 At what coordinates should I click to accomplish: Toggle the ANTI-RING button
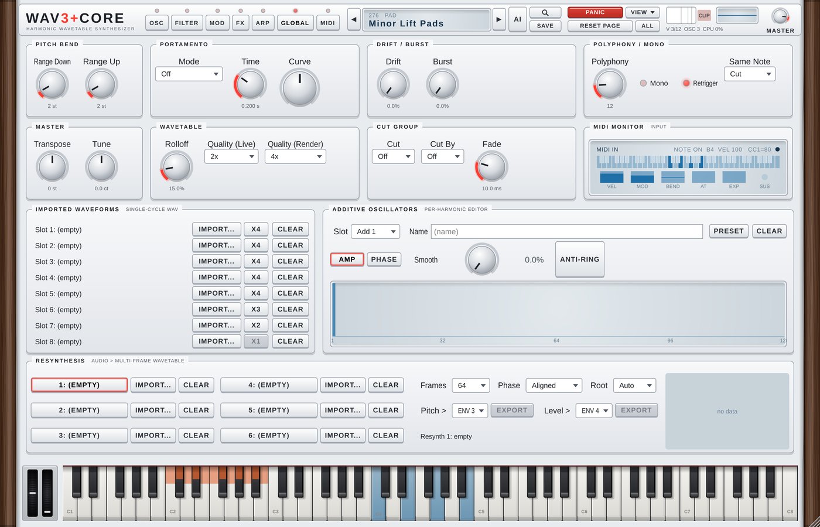pos(580,259)
